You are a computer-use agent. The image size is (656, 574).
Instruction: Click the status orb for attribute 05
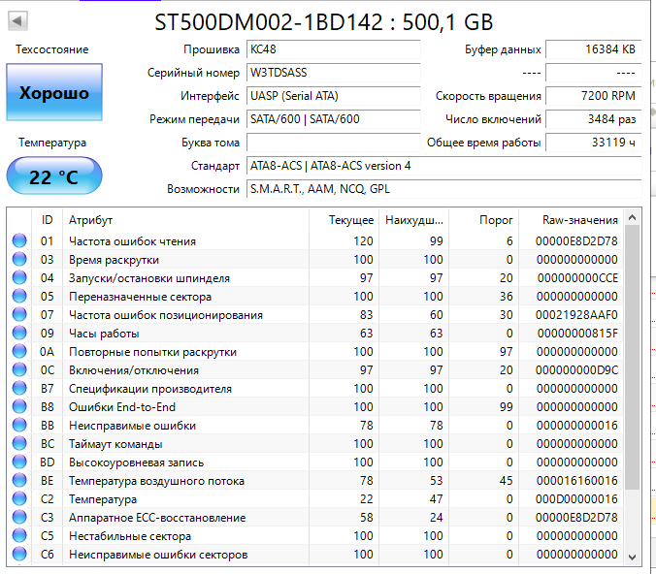pyautogui.click(x=19, y=296)
